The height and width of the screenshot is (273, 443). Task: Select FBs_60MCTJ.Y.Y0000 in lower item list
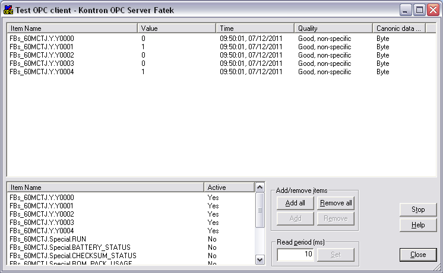pos(42,198)
